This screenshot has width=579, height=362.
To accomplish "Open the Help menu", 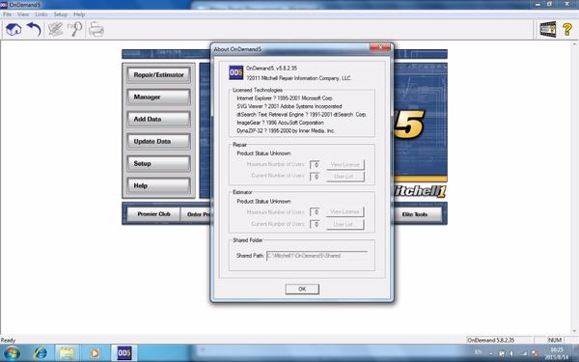I will 79,14.
